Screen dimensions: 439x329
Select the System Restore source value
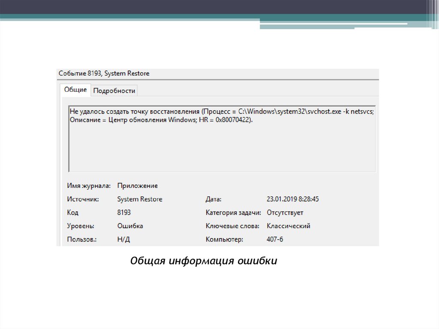coord(140,199)
